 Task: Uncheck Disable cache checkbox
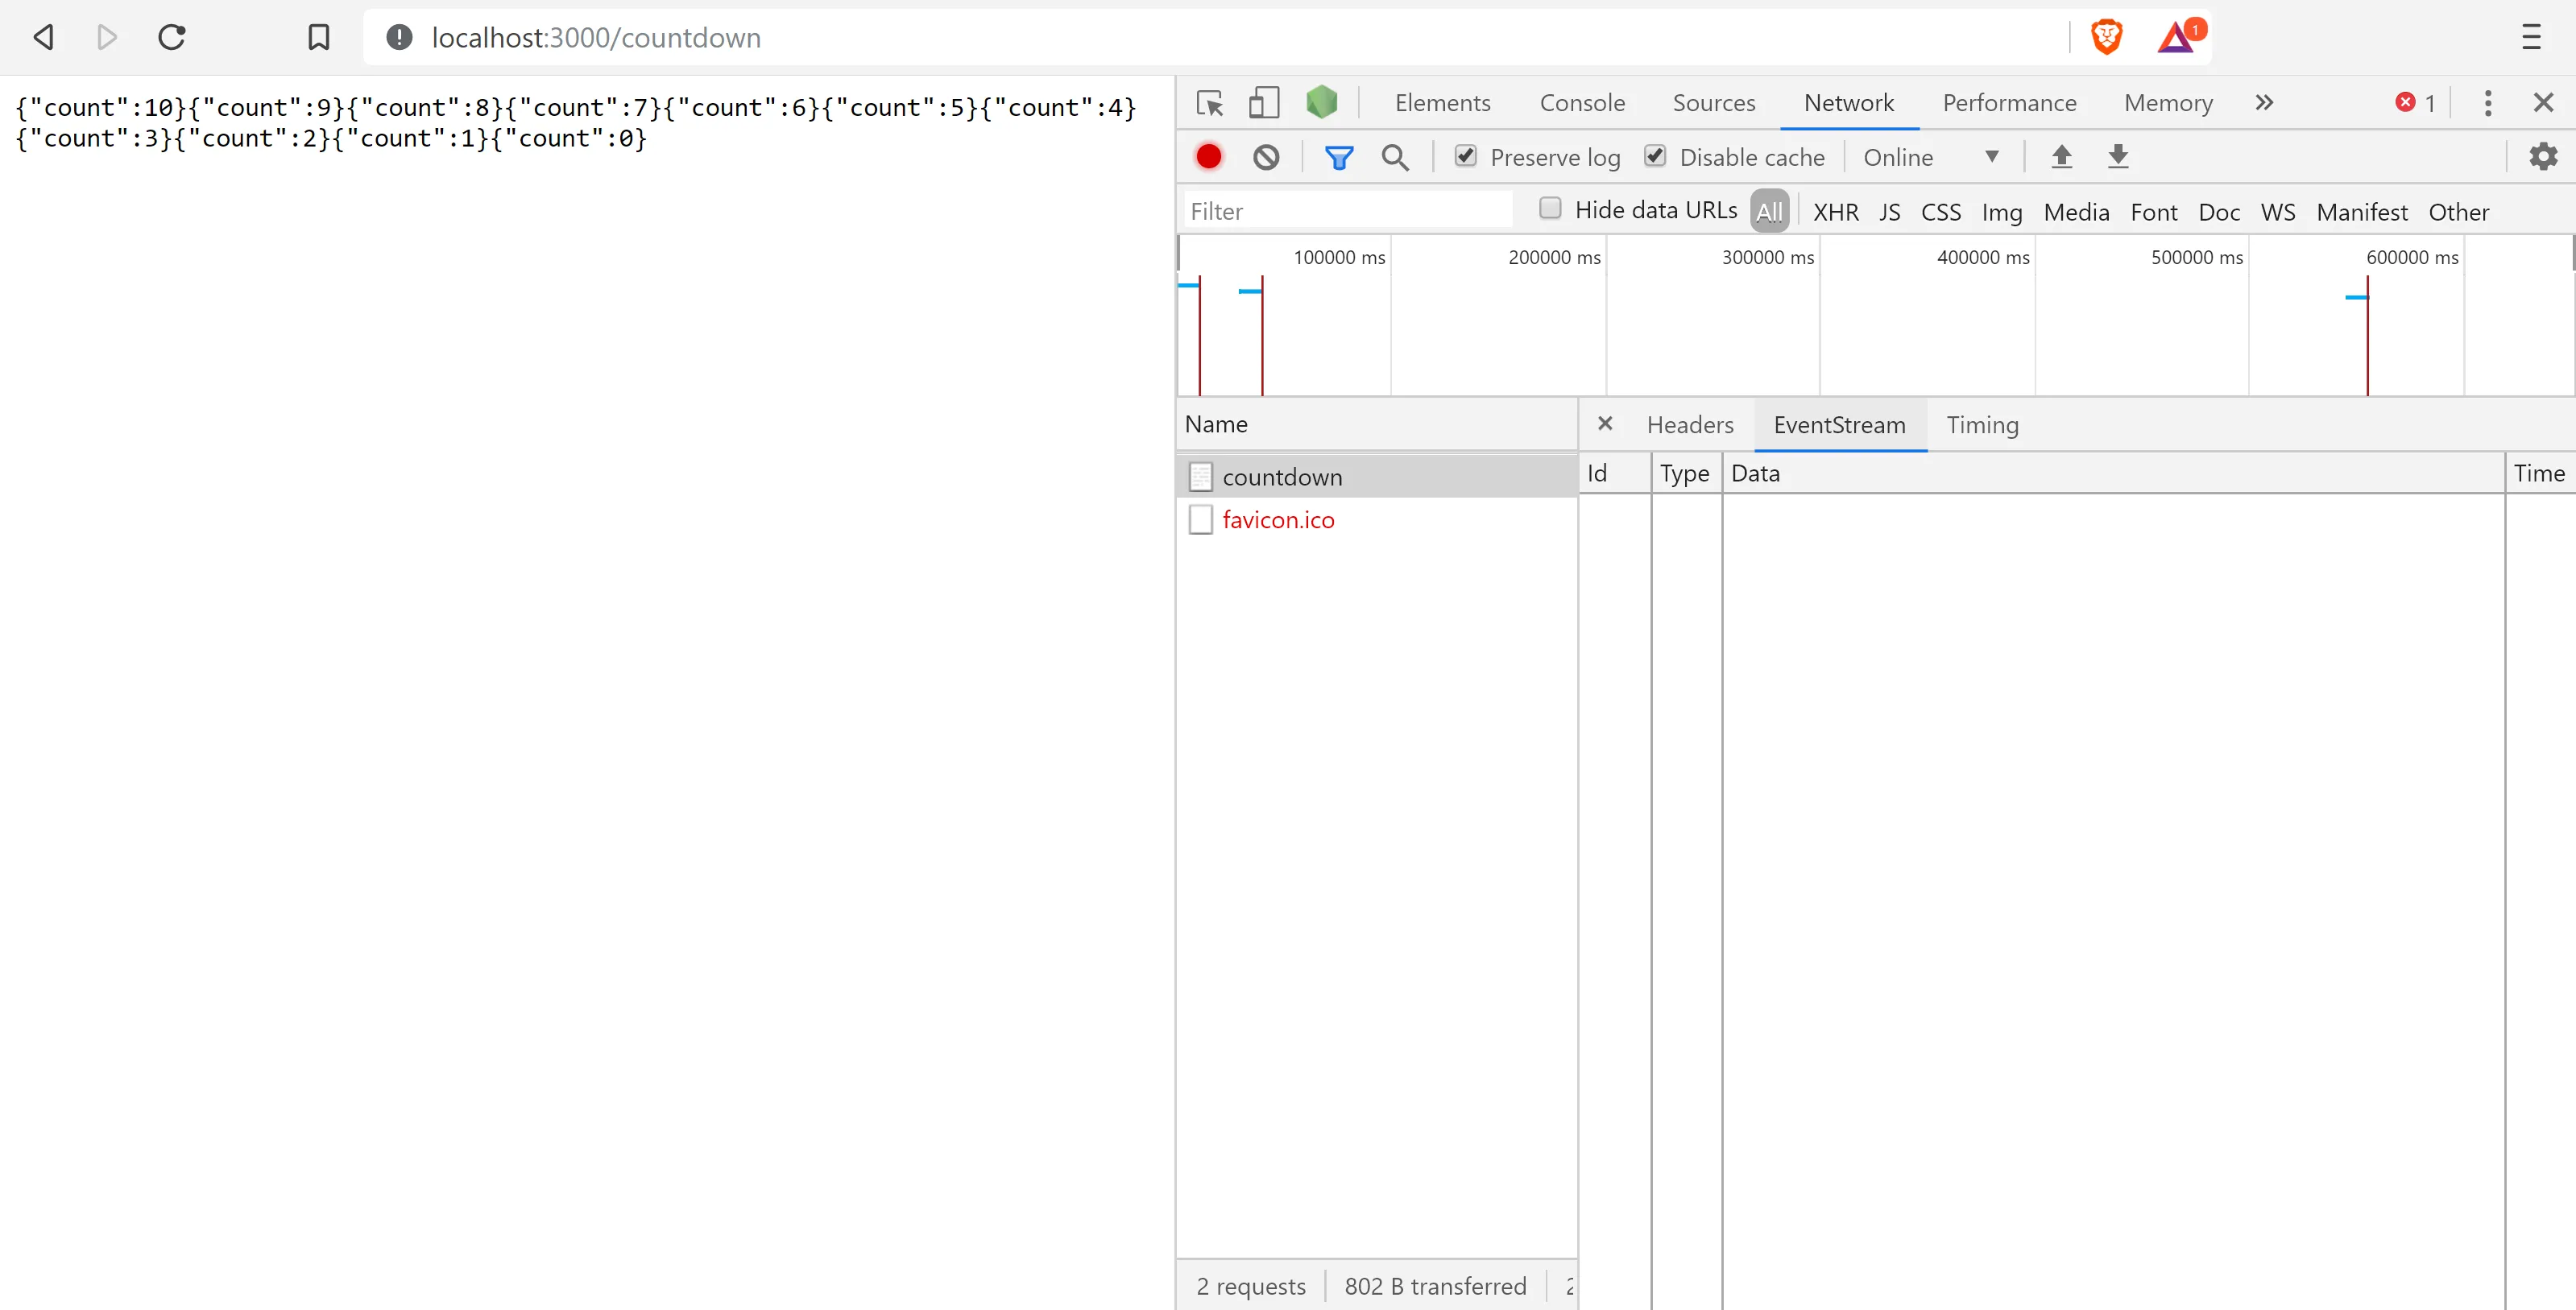tap(1655, 156)
